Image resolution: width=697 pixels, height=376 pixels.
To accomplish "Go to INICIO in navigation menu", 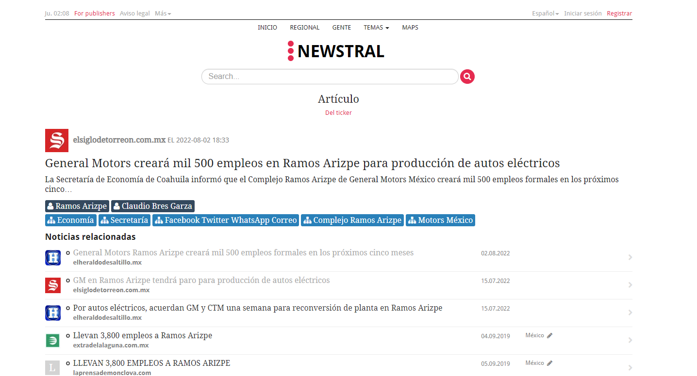I will point(267,28).
